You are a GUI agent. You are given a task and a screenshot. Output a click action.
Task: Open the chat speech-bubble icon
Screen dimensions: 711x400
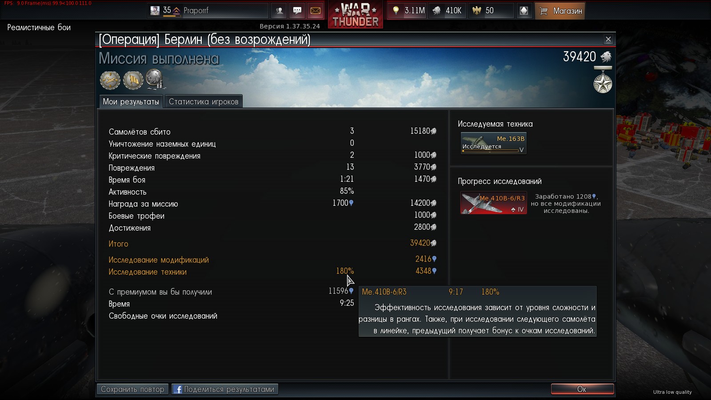click(x=297, y=11)
